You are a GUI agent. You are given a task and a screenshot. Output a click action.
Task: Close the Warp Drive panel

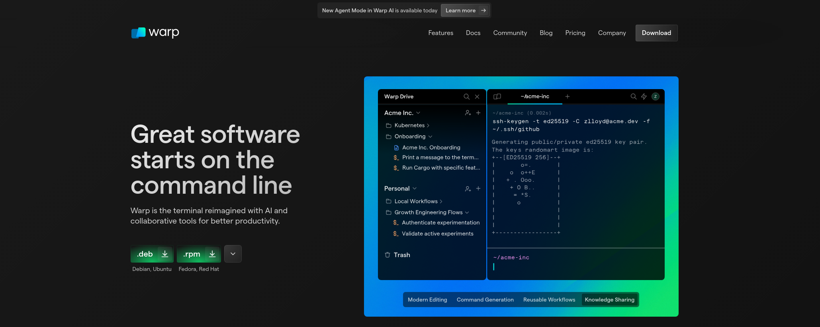[x=477, y=97]
